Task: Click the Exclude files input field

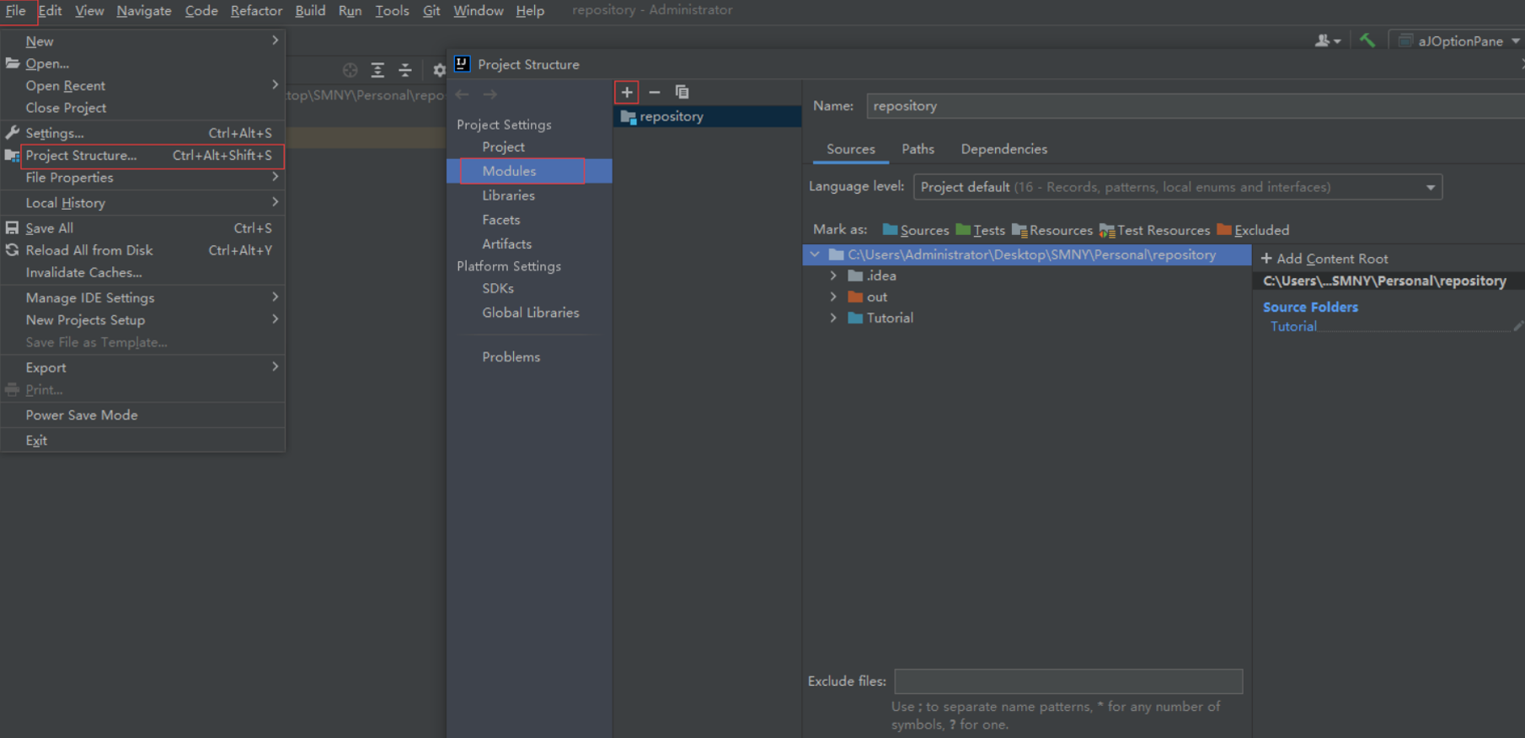Action: (x=1068, y=682)
